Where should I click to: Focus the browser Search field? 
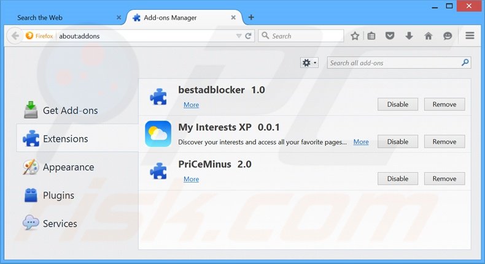(x=301, y=36)
